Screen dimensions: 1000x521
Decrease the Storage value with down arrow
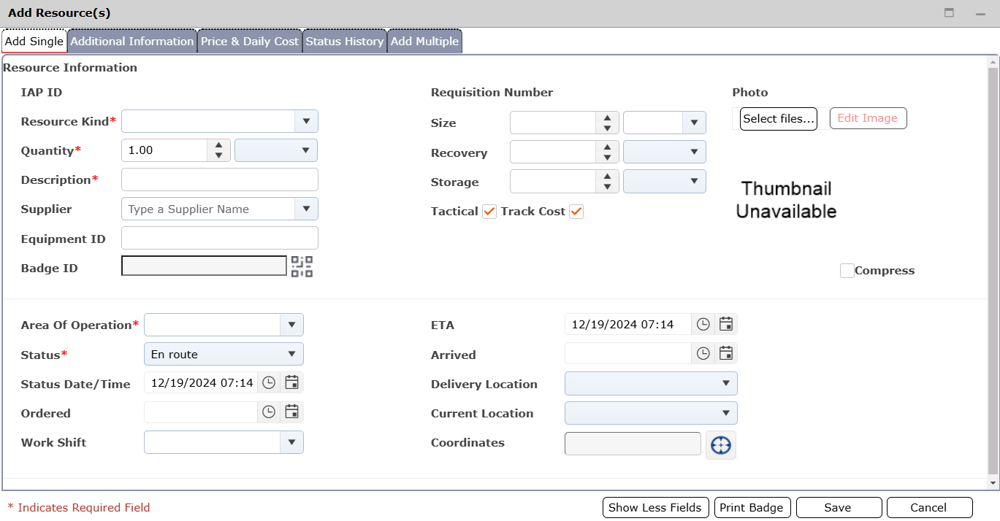point(607,187)
